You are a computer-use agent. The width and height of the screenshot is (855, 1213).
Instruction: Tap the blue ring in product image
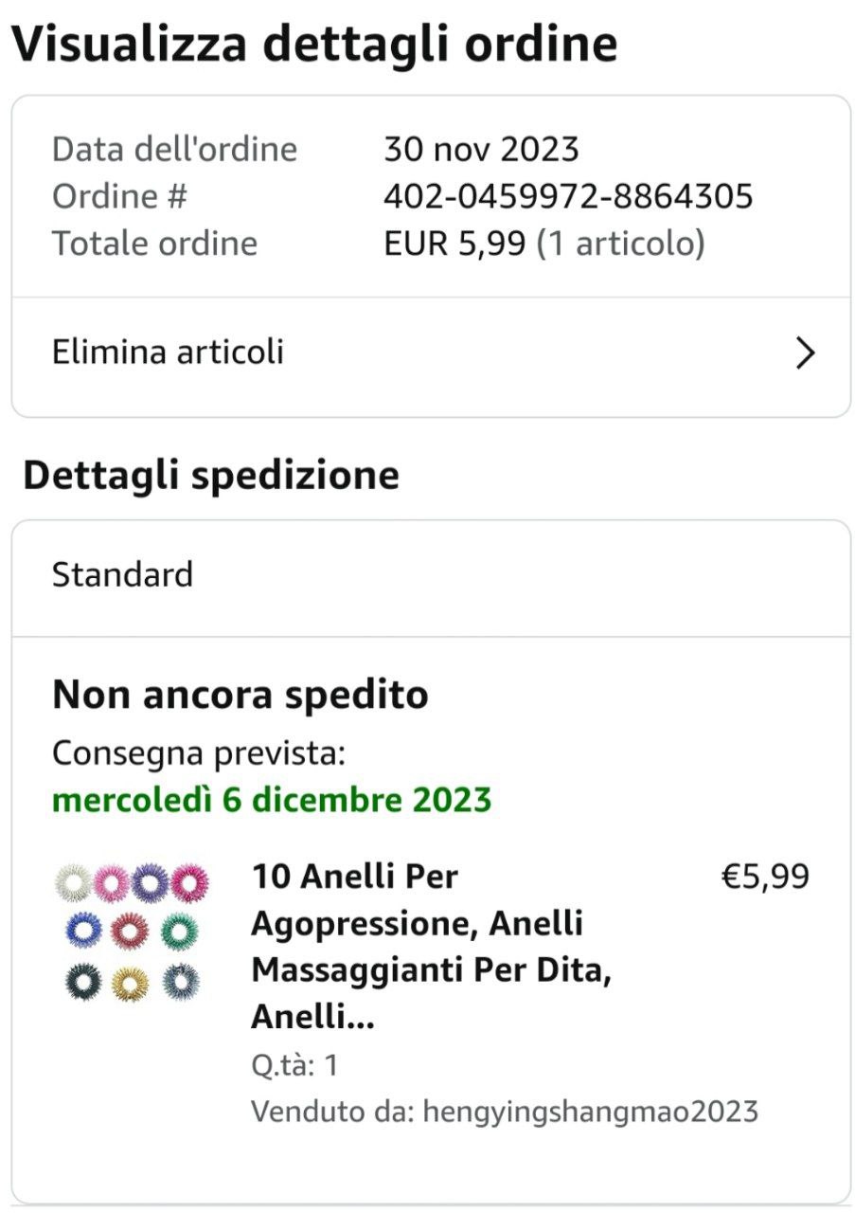pyautogui.click(x=81, y=932)
